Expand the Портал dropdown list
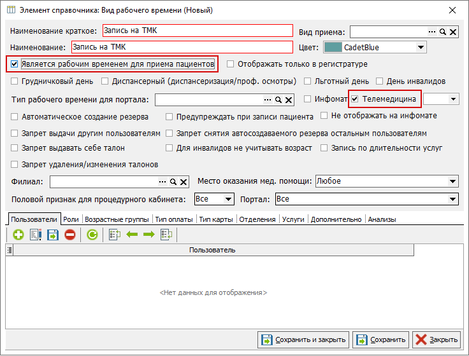The width and height of the screenshot is (469, 356). click(452, 200)
